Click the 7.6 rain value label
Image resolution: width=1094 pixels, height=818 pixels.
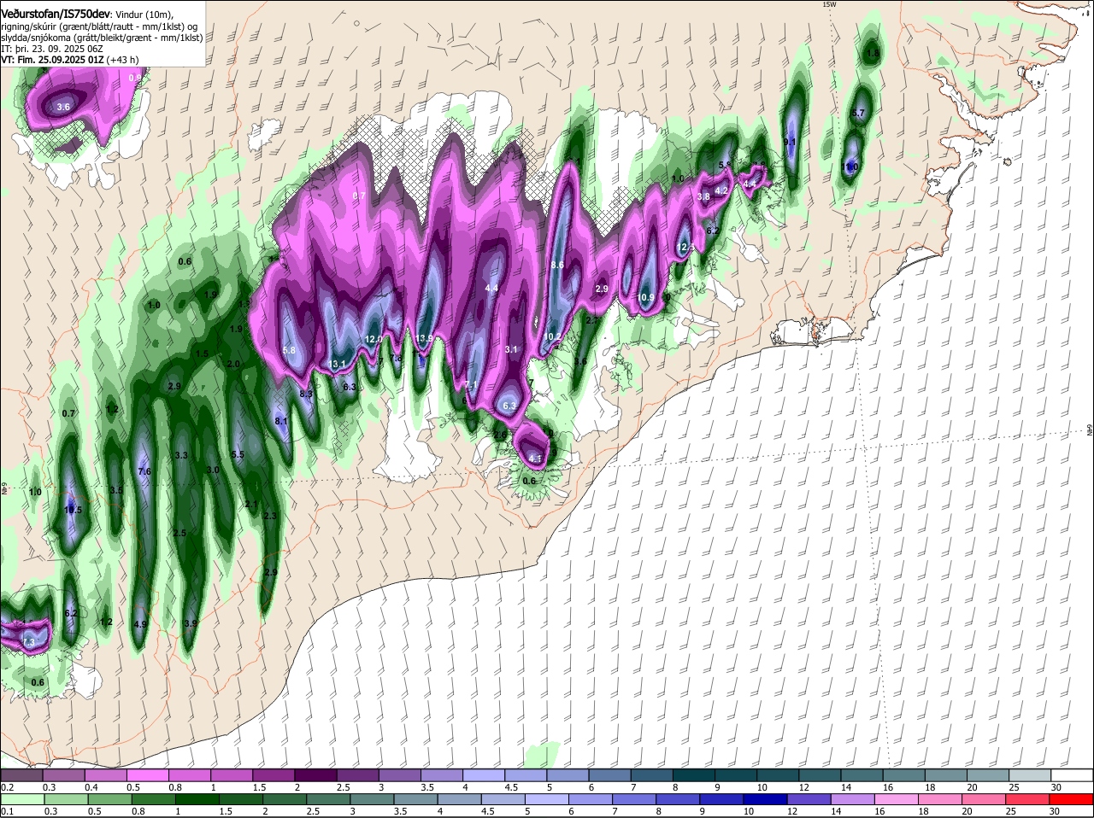144,471
